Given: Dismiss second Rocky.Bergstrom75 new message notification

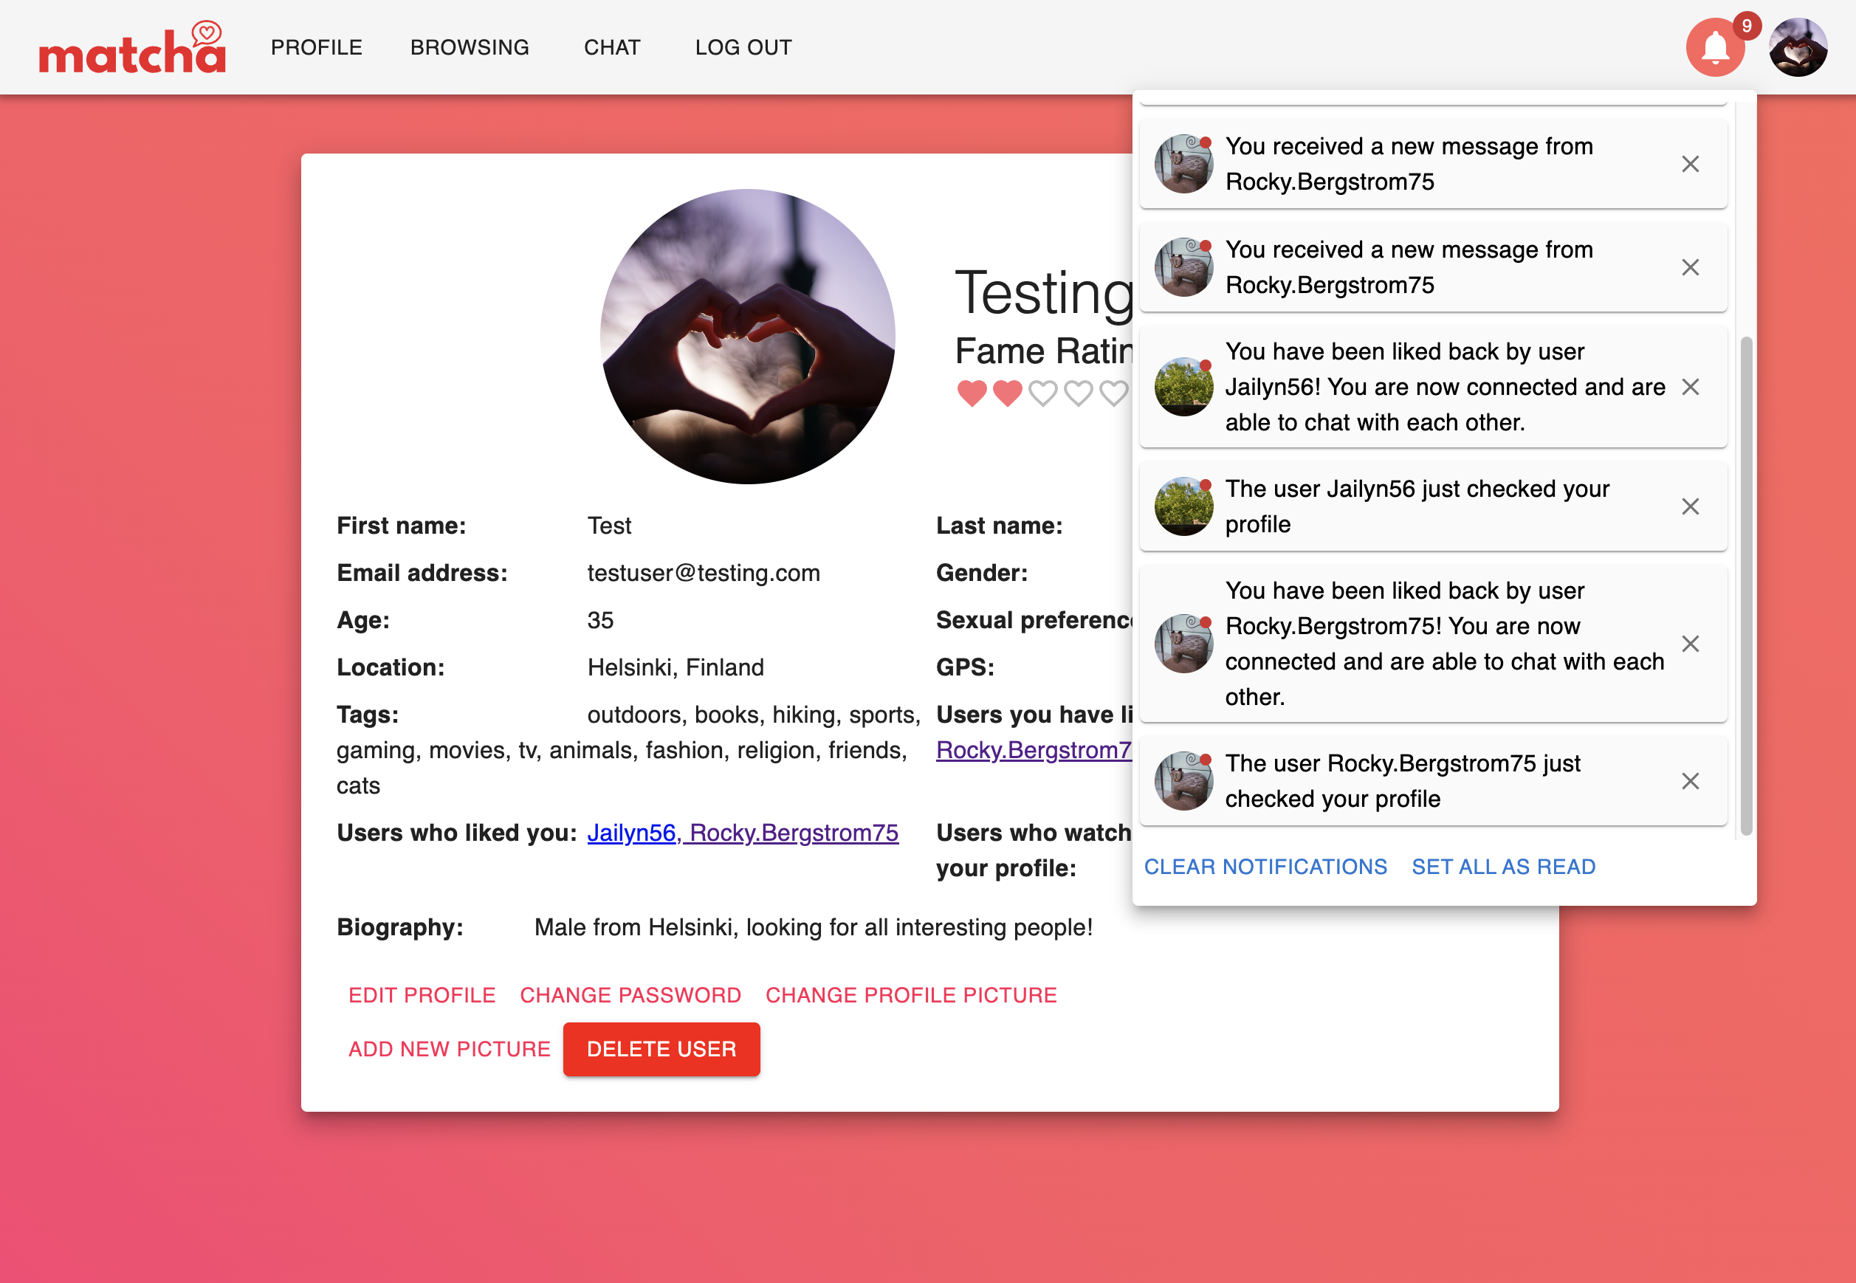Looking at the screenshot, I should tap(1691, 268).
